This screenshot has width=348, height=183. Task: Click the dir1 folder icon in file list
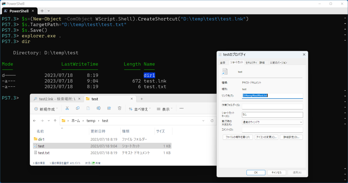coord(36,139)
